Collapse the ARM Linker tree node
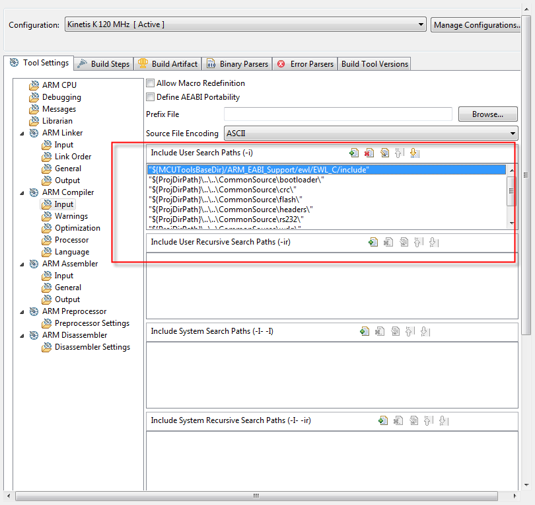 click(22, 134)
